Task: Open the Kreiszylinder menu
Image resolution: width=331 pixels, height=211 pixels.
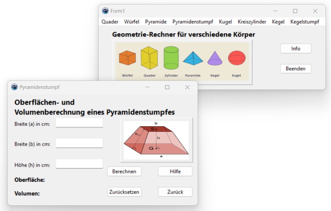Action: [x=252, y=22]
